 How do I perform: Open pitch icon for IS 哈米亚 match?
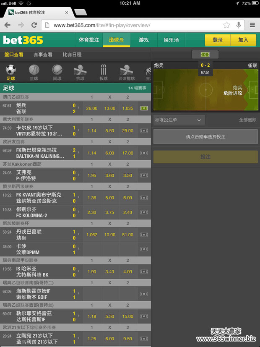[x=144, y=271]
